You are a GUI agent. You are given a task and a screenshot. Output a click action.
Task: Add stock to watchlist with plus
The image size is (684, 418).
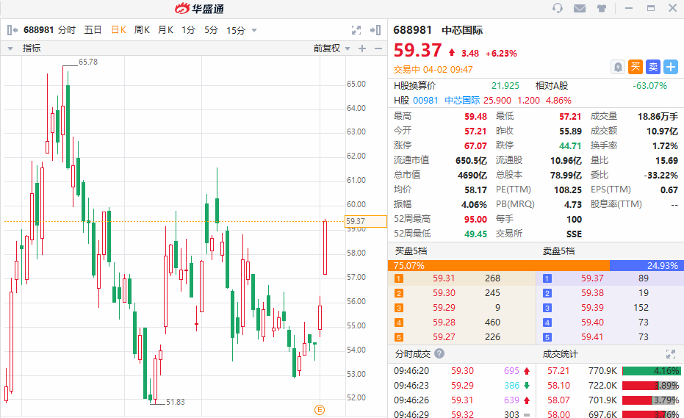pos(671,67)
